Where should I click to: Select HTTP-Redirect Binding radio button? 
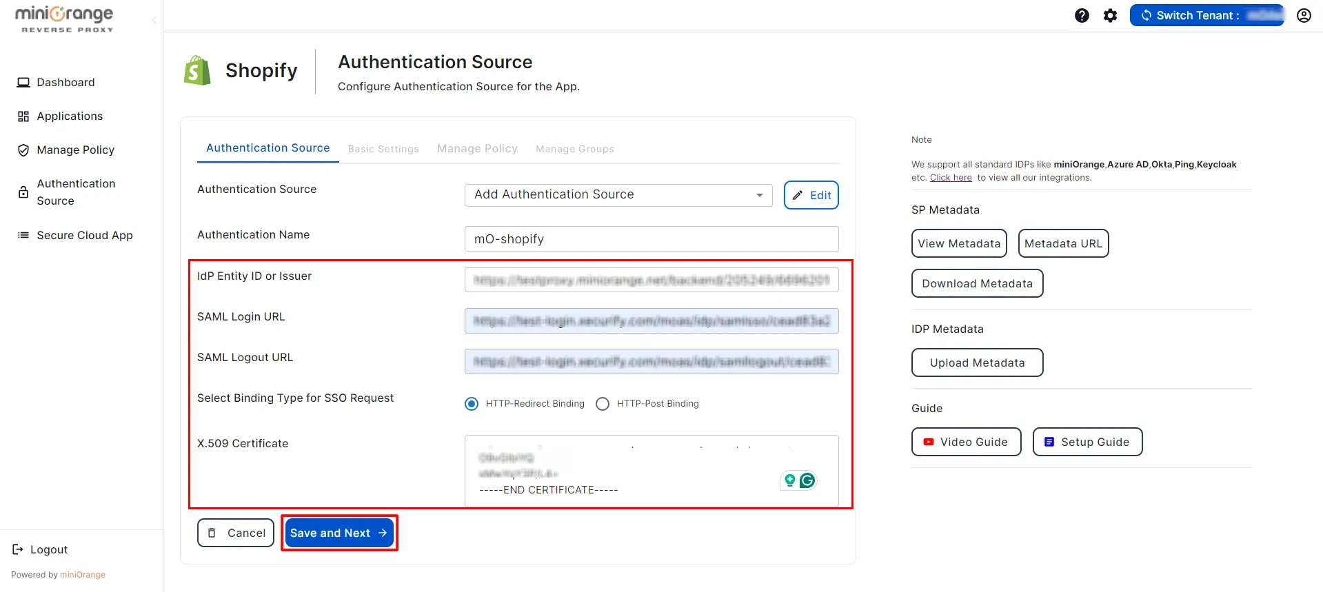point(472,404)
